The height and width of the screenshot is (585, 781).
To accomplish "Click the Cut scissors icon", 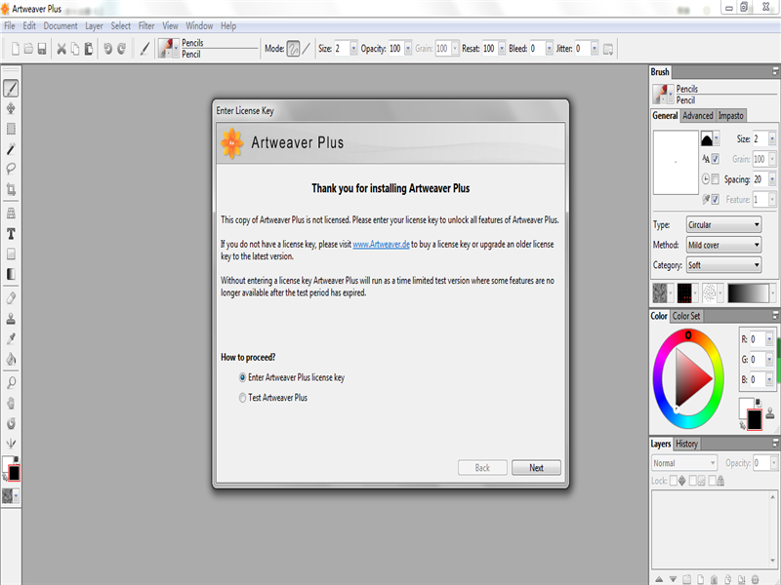I will pyautogui.click(x=62, y=48).
